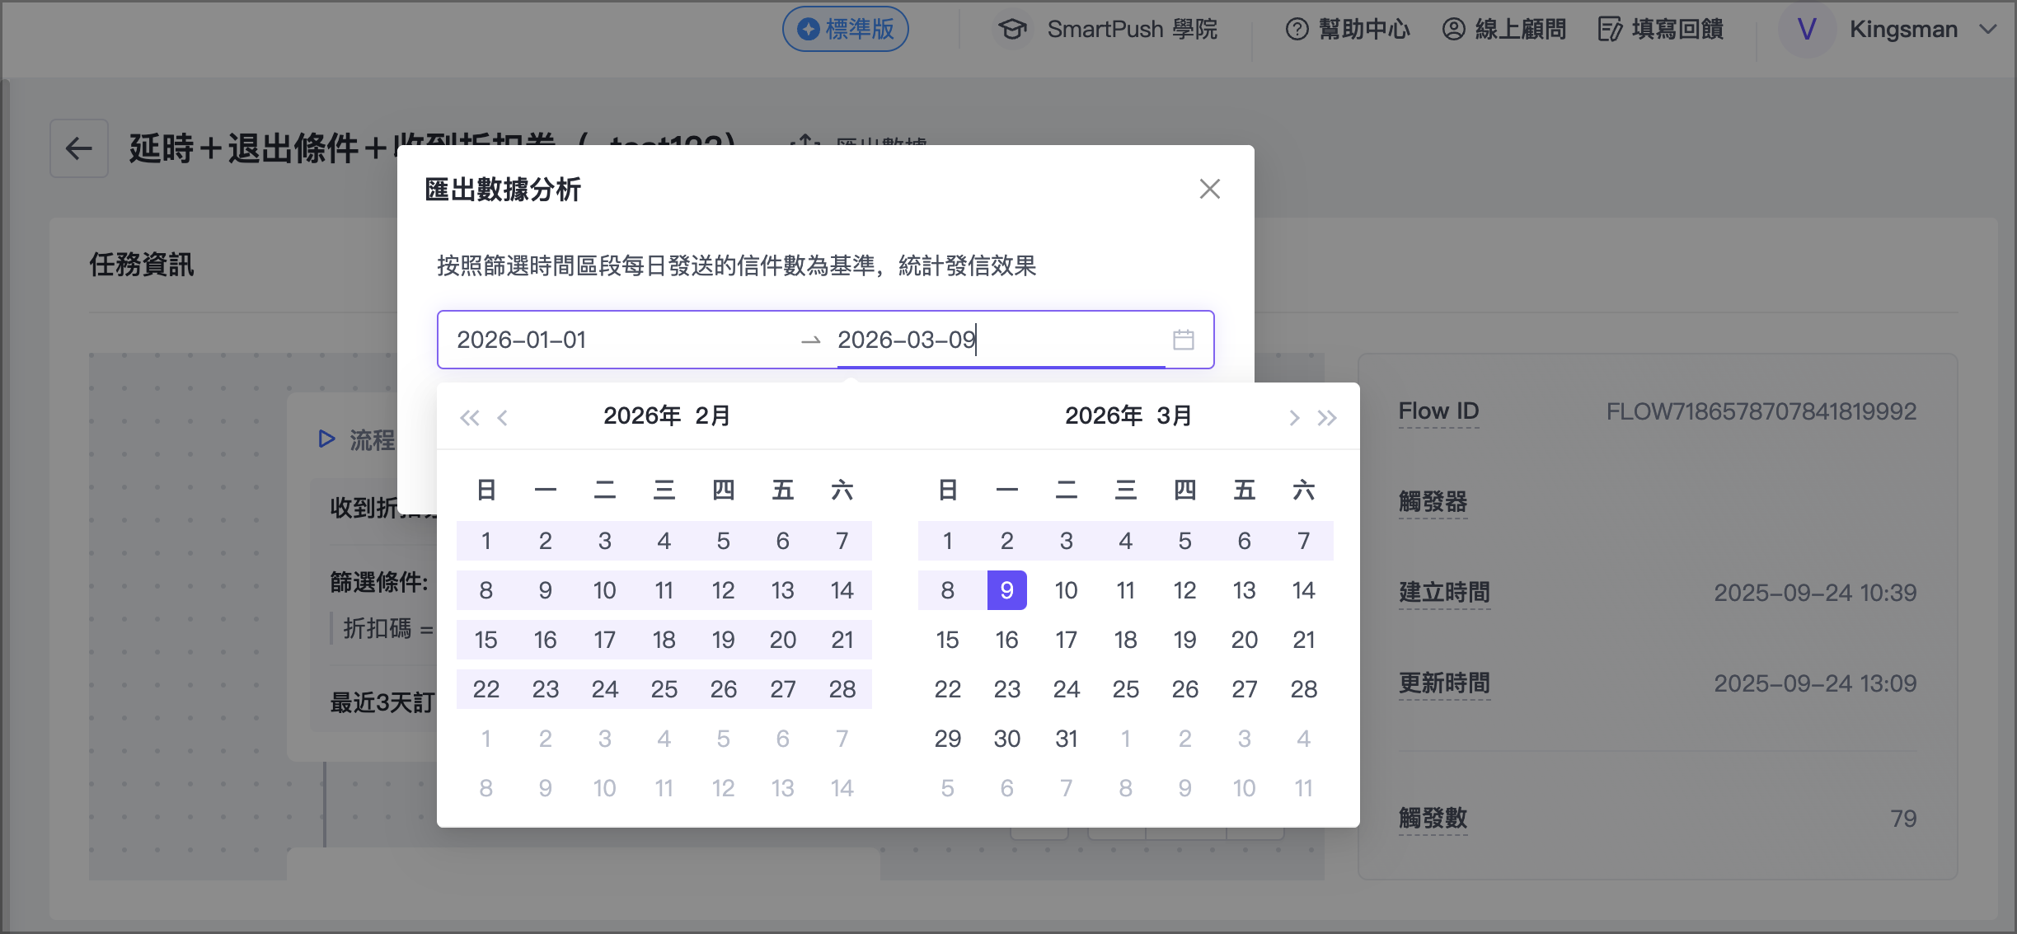The image size is (2017, 934).
Task: Choose the highlighted March 9 date
Action: pyautogui.click(x=1006, y=590)
